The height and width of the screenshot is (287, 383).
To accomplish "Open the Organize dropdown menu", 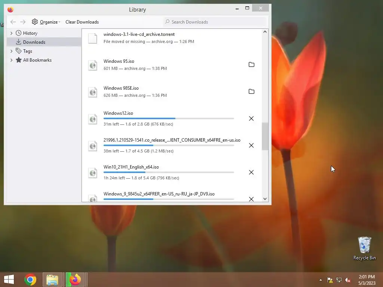I will tap(46, 22).
